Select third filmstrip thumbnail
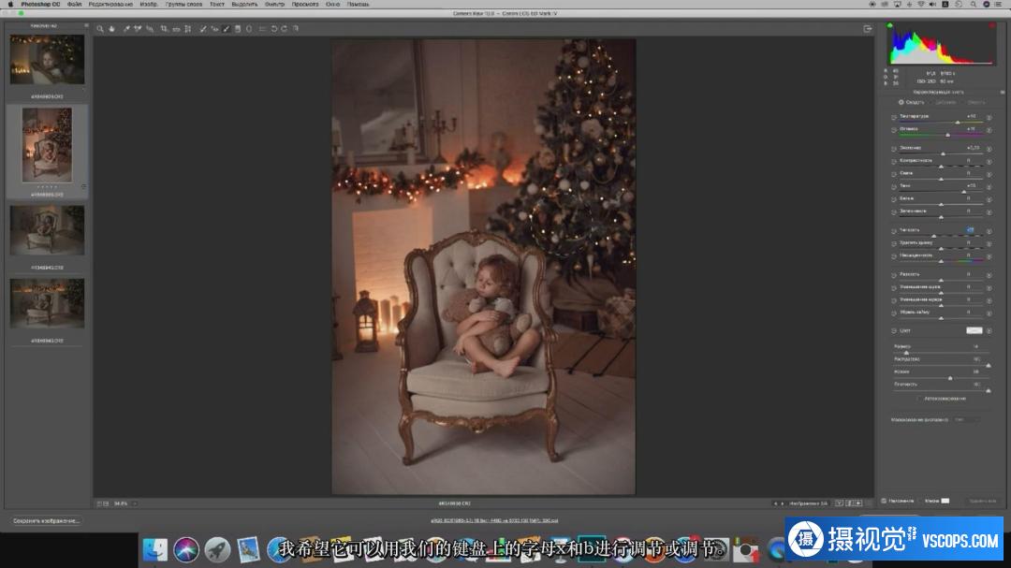The image size is (1011, 568). [47, 230]
